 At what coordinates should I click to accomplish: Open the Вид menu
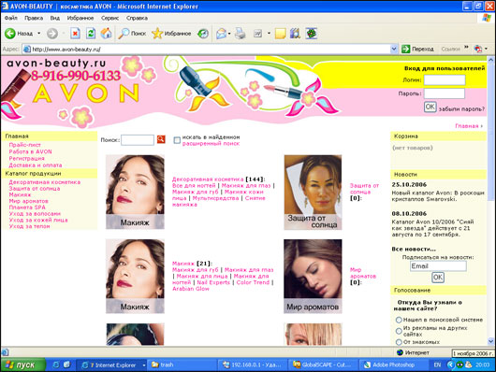tap(54, 18)
